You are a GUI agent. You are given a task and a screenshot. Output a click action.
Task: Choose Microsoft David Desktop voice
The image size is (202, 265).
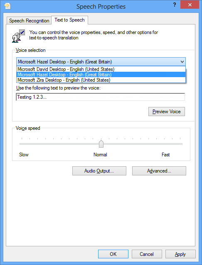[x=101, y=69]
